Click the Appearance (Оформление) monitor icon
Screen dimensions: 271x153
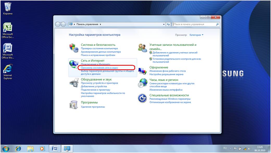142,71
